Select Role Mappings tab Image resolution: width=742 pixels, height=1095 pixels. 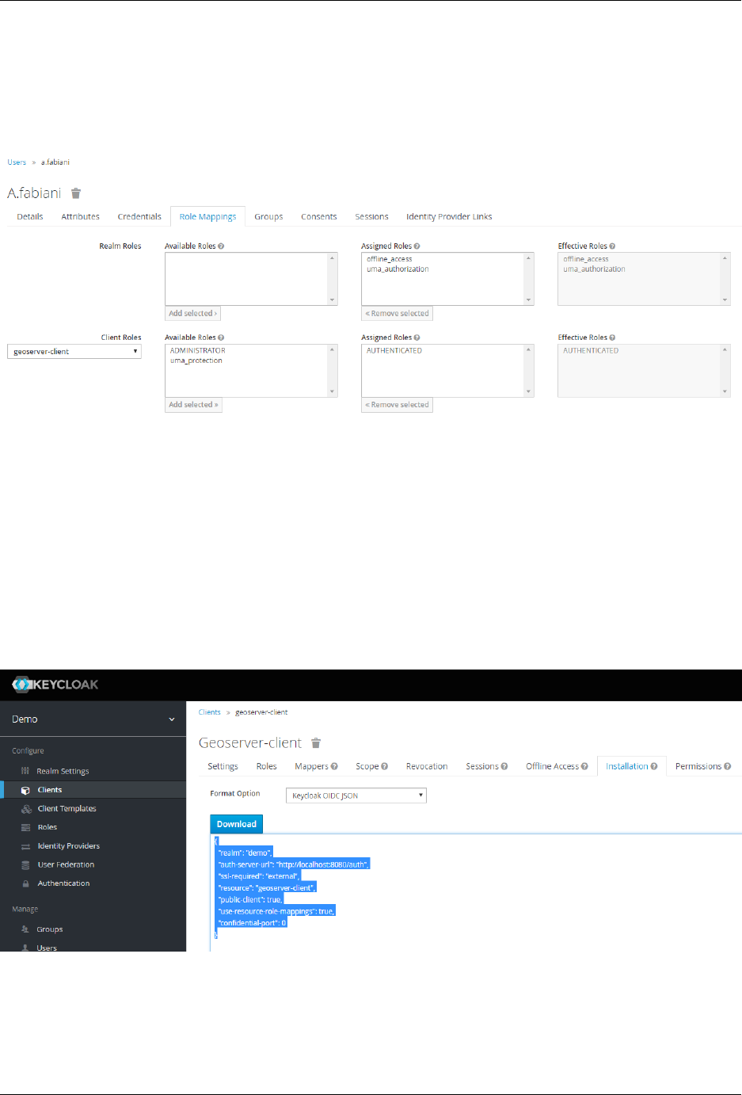207,216
